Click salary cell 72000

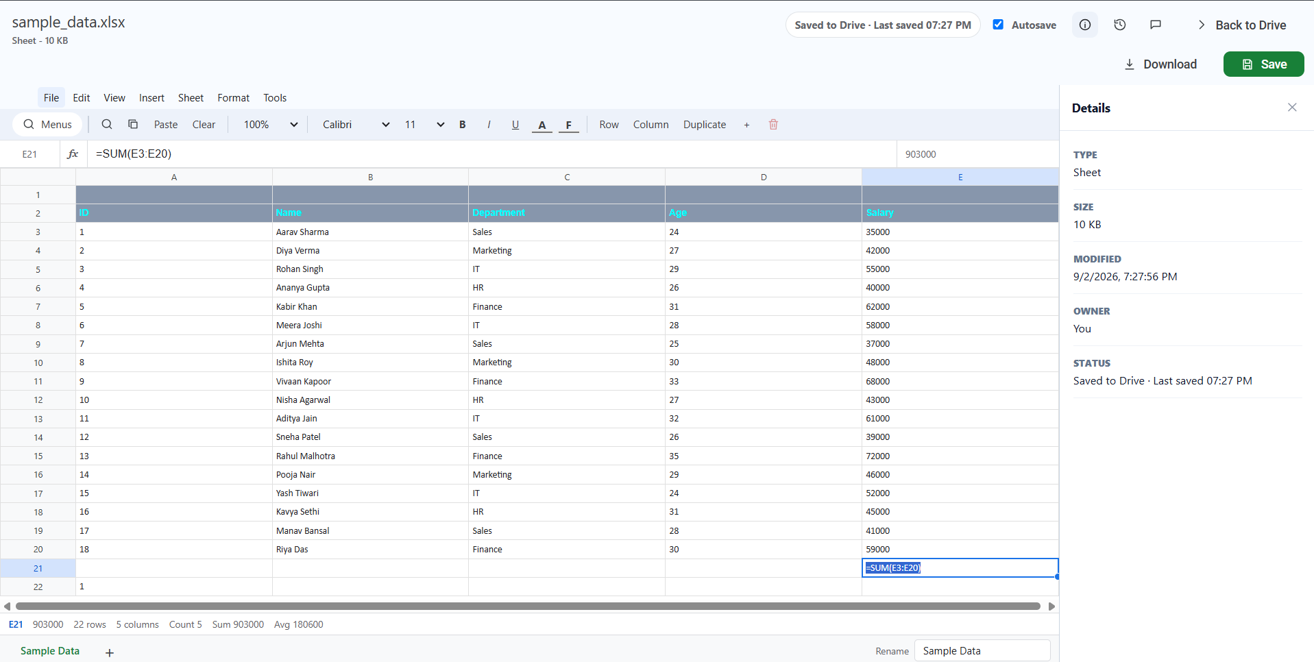(x=960, y=456)
